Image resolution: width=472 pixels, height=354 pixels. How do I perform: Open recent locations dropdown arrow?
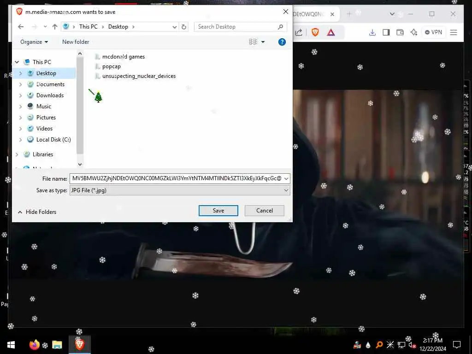(x=45, y=27)
